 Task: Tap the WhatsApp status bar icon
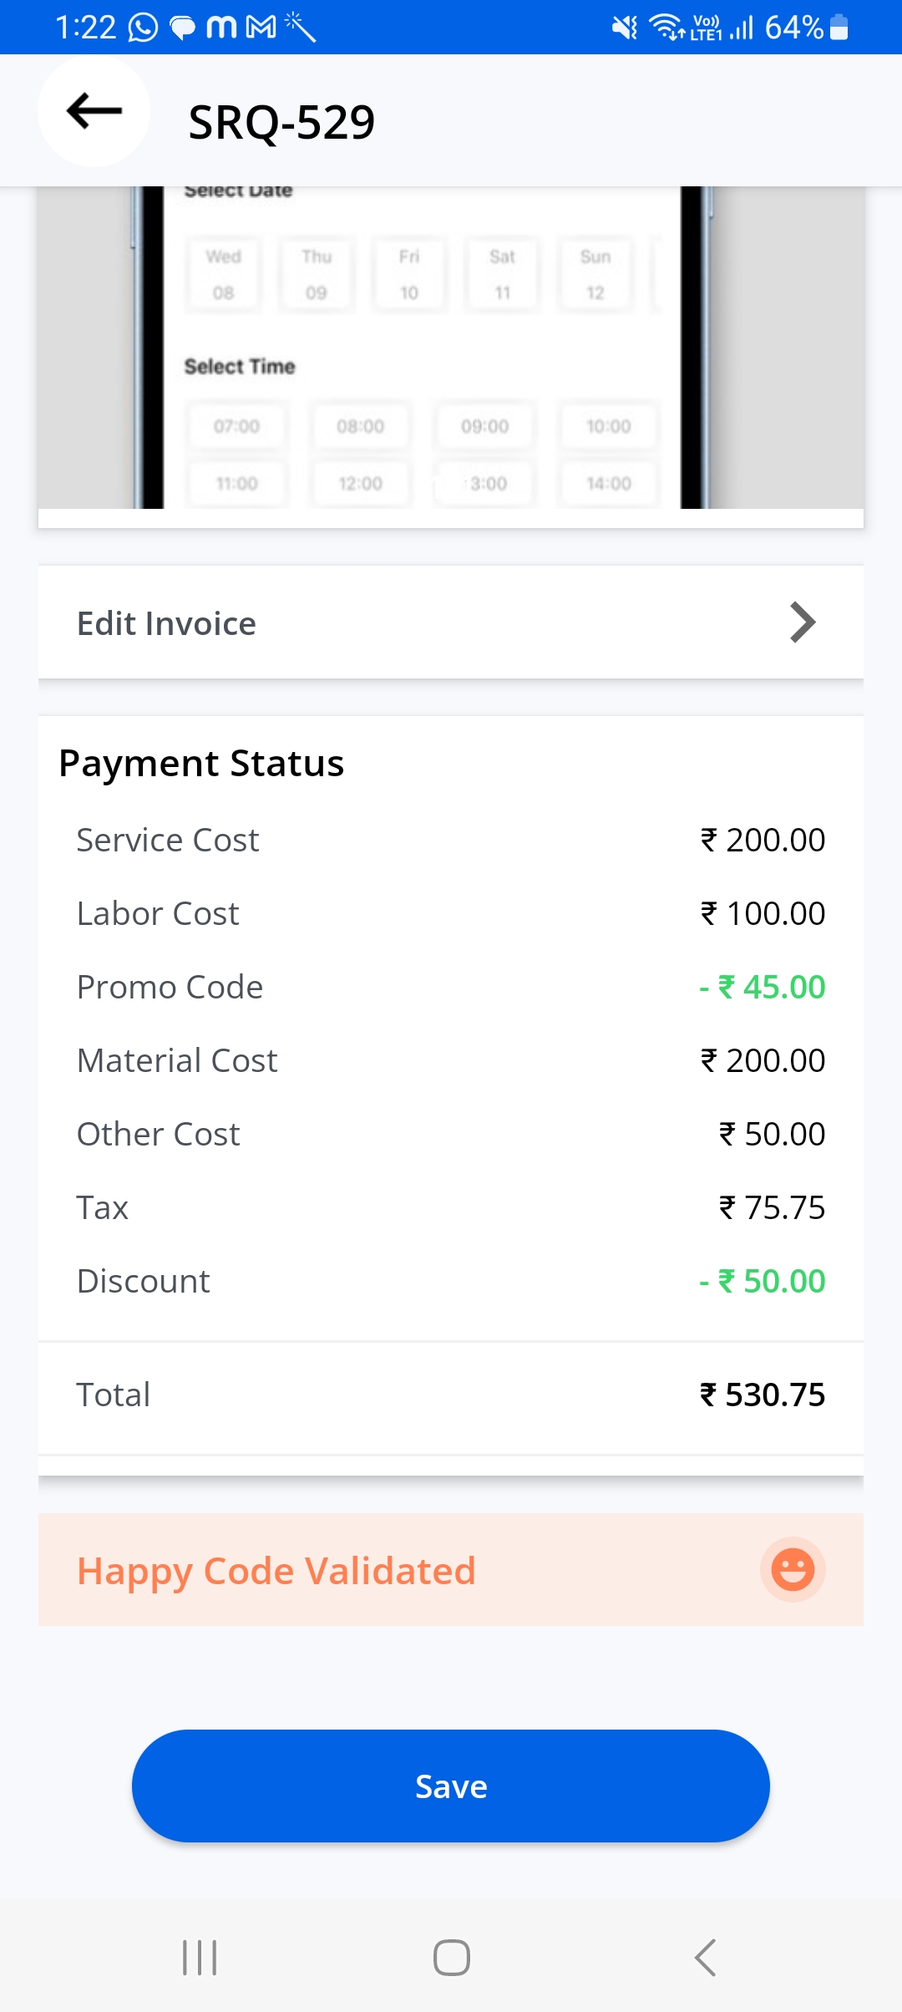pos(143,28)
